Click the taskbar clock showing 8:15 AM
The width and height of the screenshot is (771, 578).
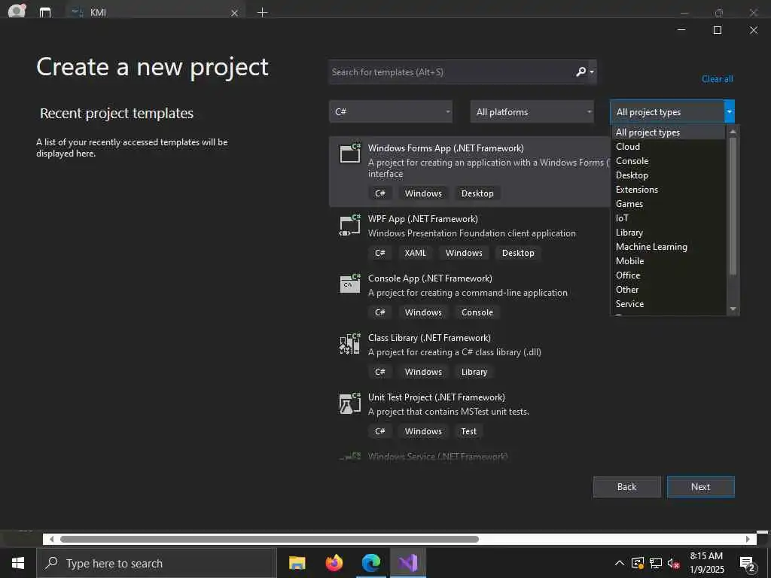706,563
